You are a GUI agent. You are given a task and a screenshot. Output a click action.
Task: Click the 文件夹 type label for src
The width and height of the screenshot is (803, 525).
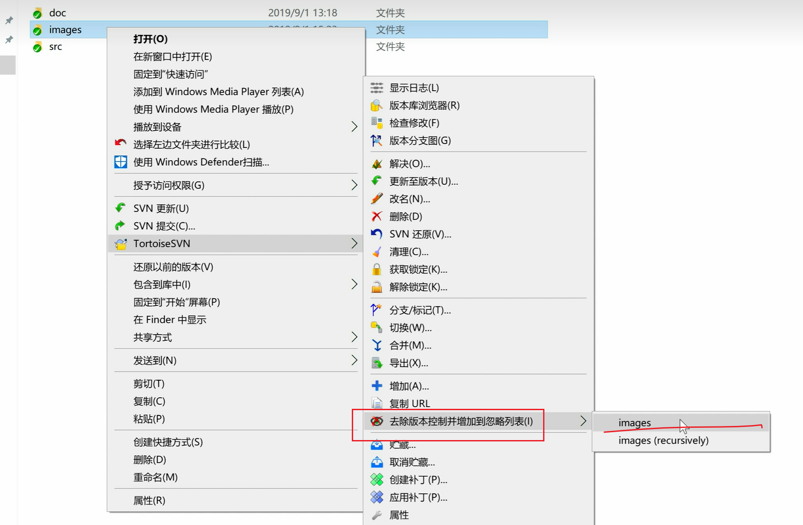[390, 47]
